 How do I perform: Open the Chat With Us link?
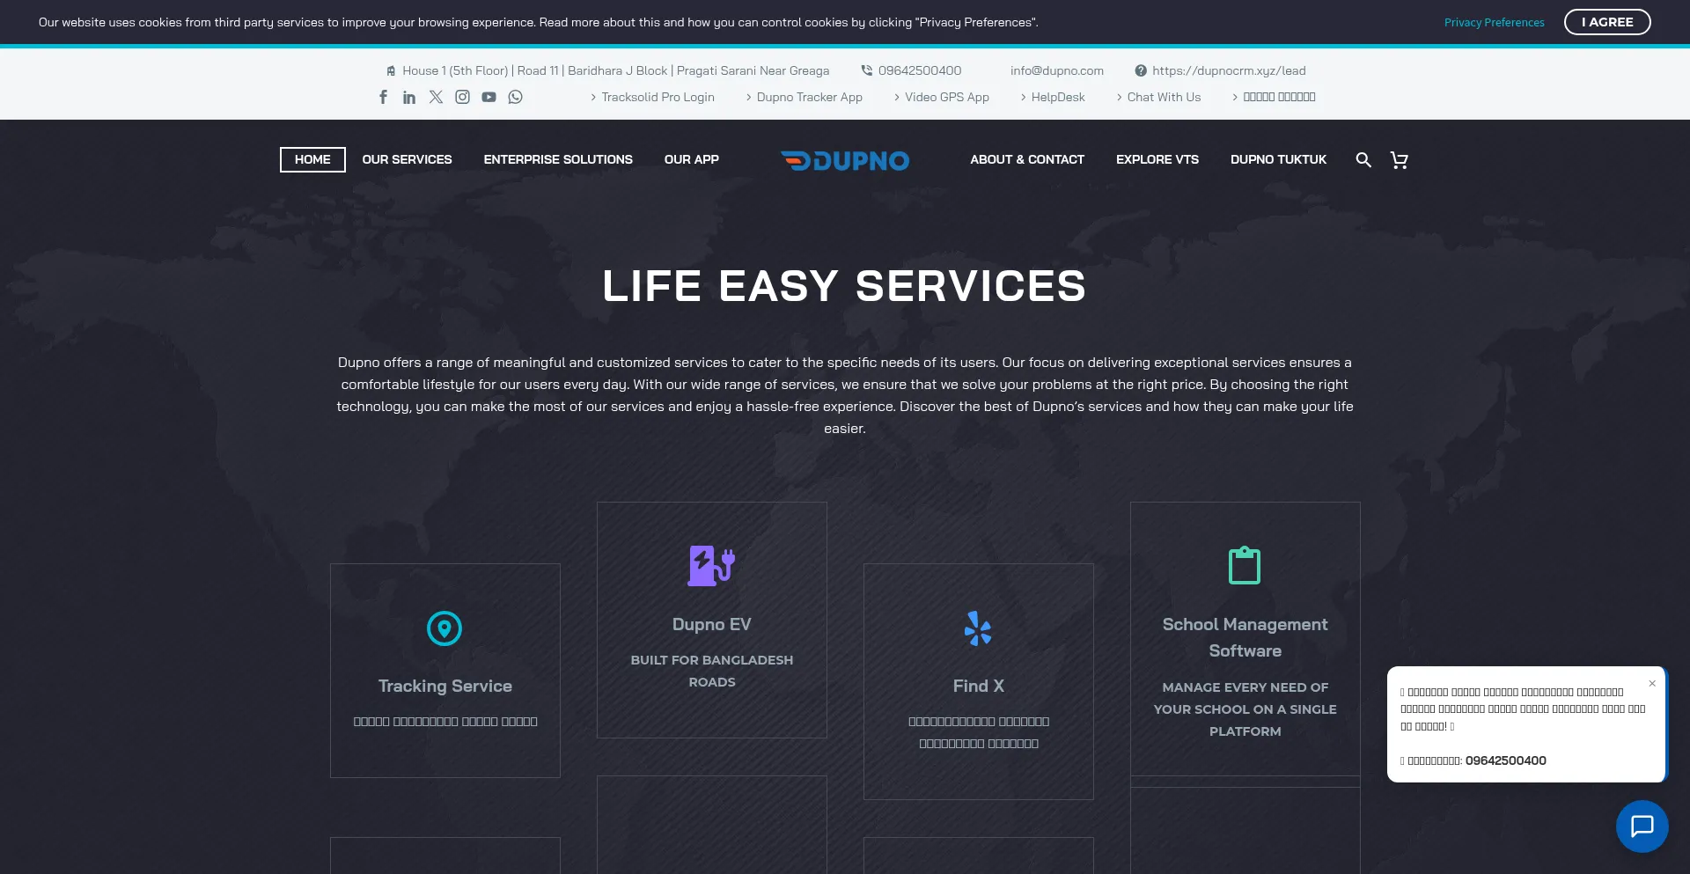(1164, 97)
